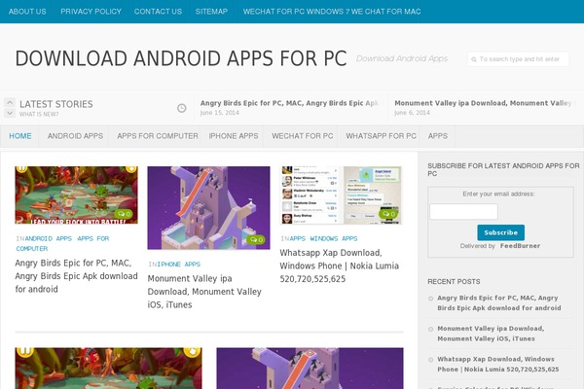Click the site title Download Android Apps for PC
584x389 pixels.
181,58
